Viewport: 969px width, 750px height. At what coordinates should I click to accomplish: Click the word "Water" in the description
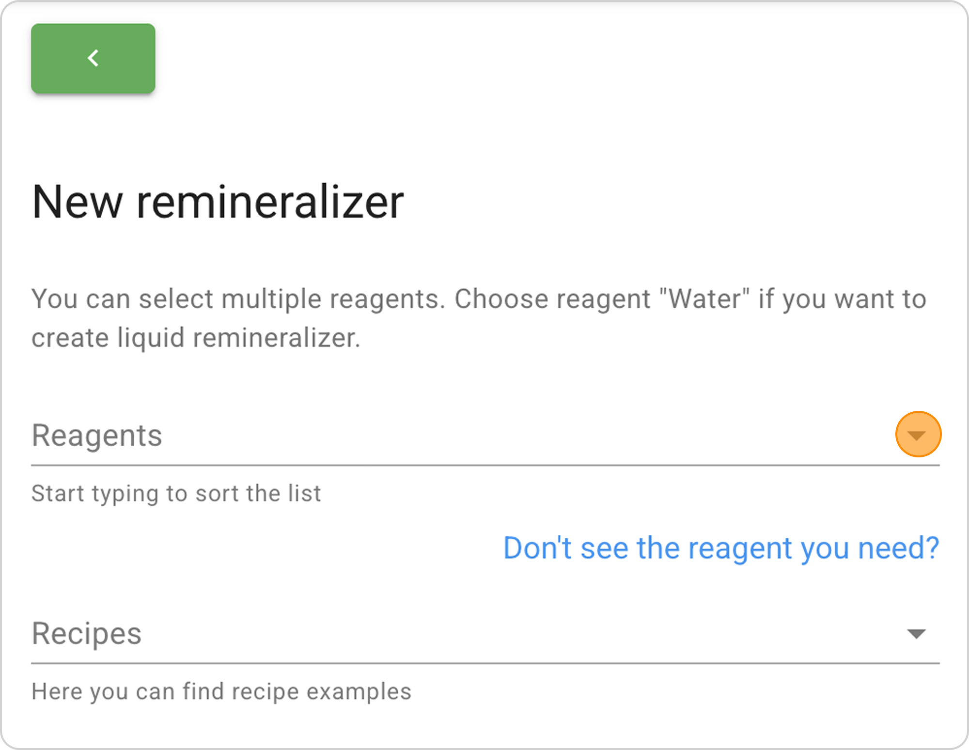(705, 298)
